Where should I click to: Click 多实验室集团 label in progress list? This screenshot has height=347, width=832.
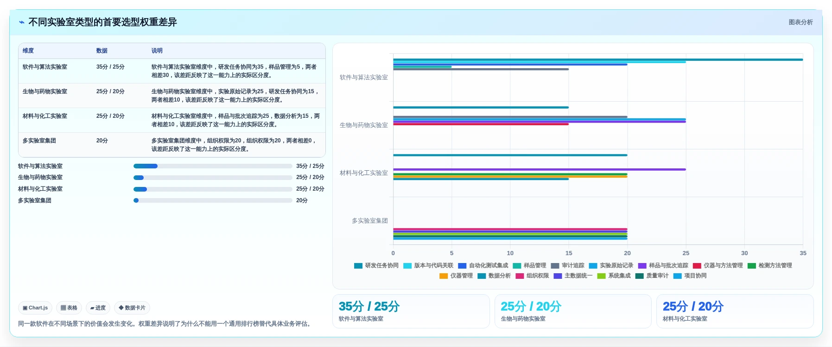35,200
